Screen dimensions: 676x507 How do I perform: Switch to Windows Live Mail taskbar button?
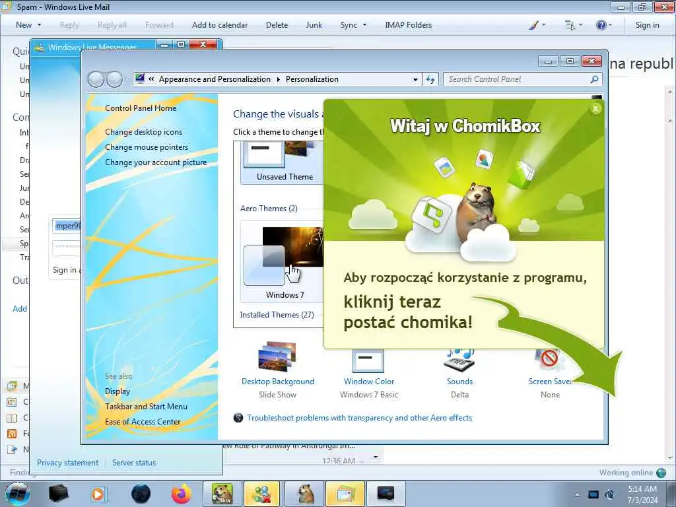[345, 494]
